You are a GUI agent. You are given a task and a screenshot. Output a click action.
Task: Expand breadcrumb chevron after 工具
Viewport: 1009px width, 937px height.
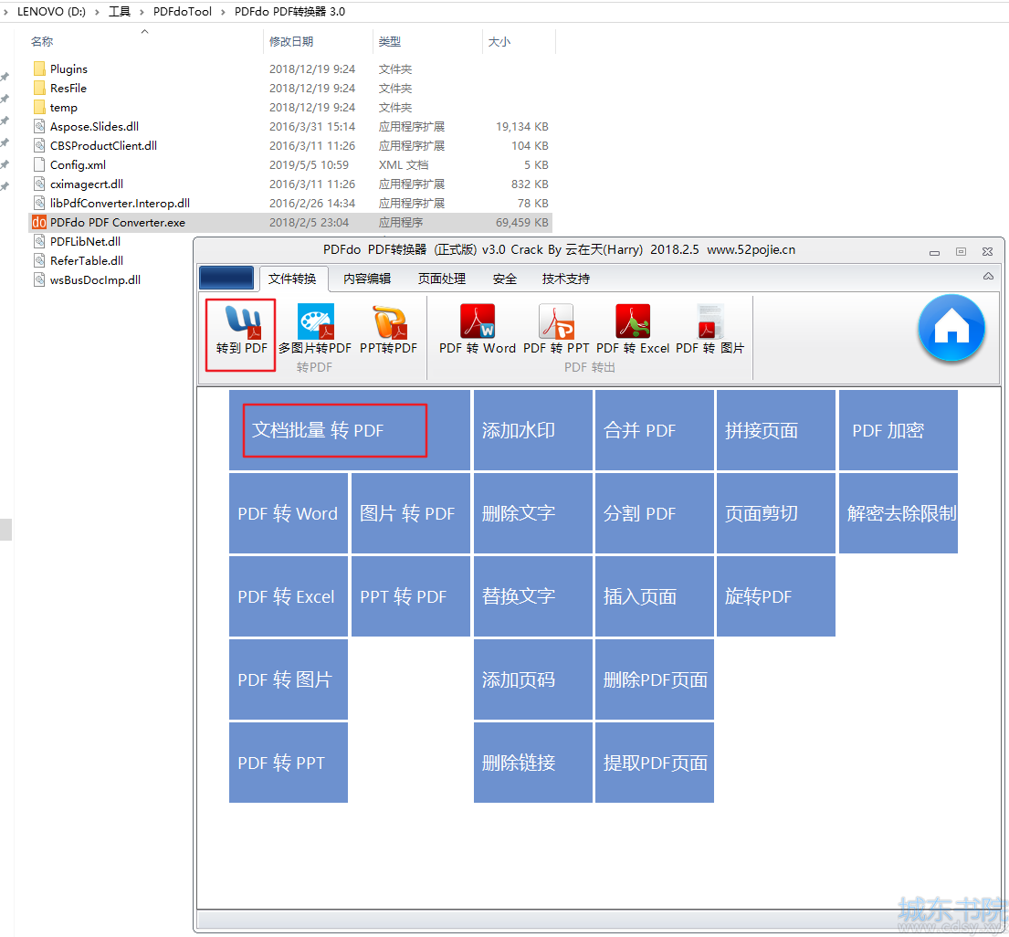tap(142, 12)
